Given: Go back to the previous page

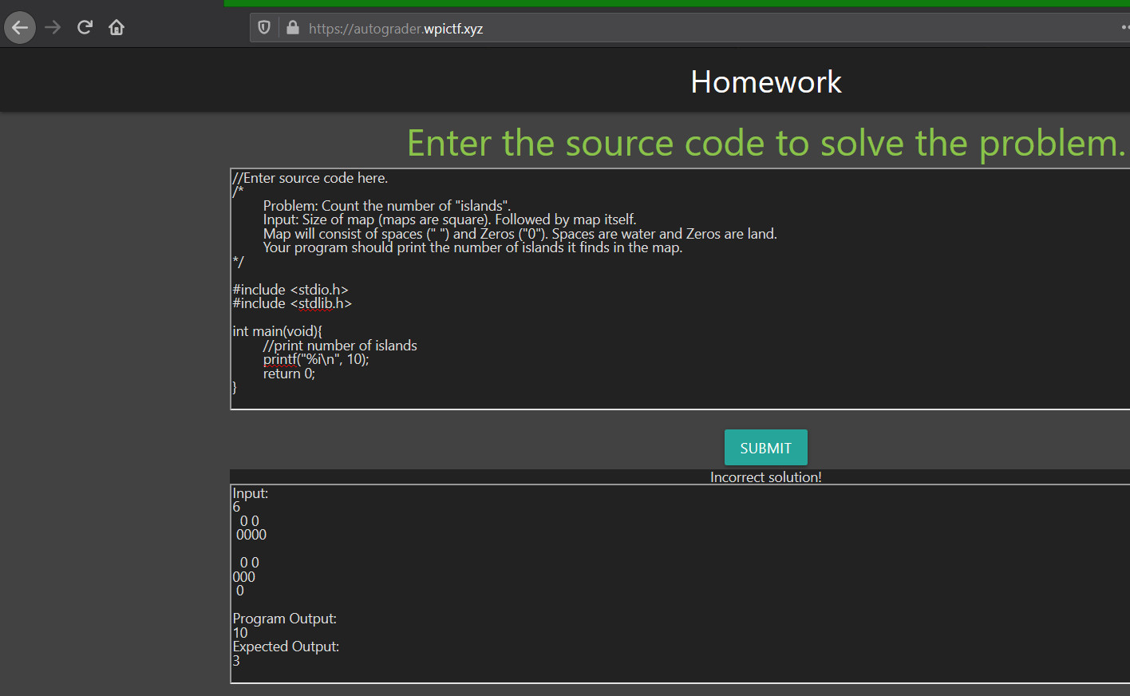Looking at the screenshot, I should point(20,28).
